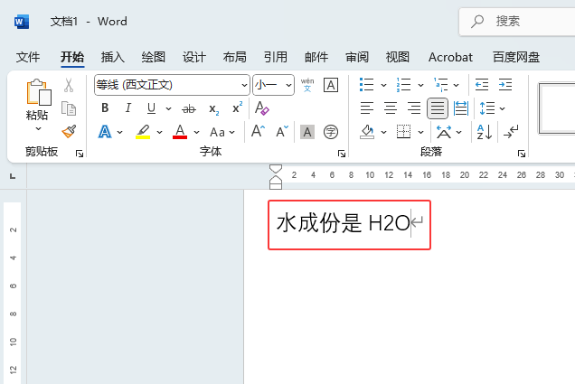Image resolution: width=575 pixels, height=384 pixels.
Task: Click on document text 水成份是 H2O
Action: click(x=343, y=223)
